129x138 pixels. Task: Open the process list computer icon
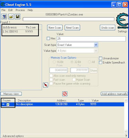pos(4,17)
